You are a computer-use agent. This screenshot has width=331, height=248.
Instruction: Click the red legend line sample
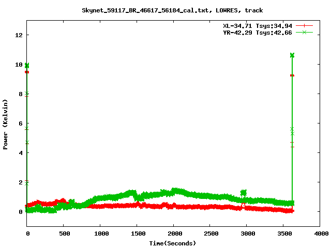pos(304,26)
